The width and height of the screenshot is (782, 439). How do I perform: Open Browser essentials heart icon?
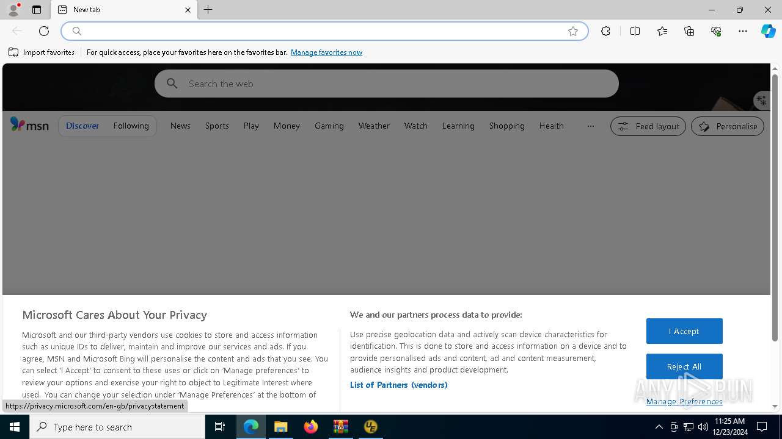[716, 31]
